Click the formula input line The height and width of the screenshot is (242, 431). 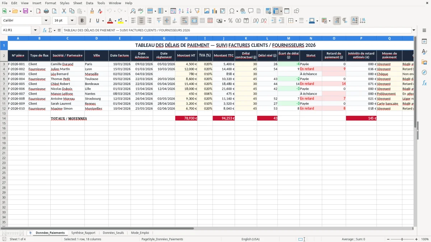[x=237, y=30]
